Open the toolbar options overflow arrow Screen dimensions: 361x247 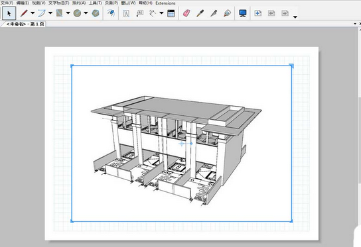pos(295,17)
